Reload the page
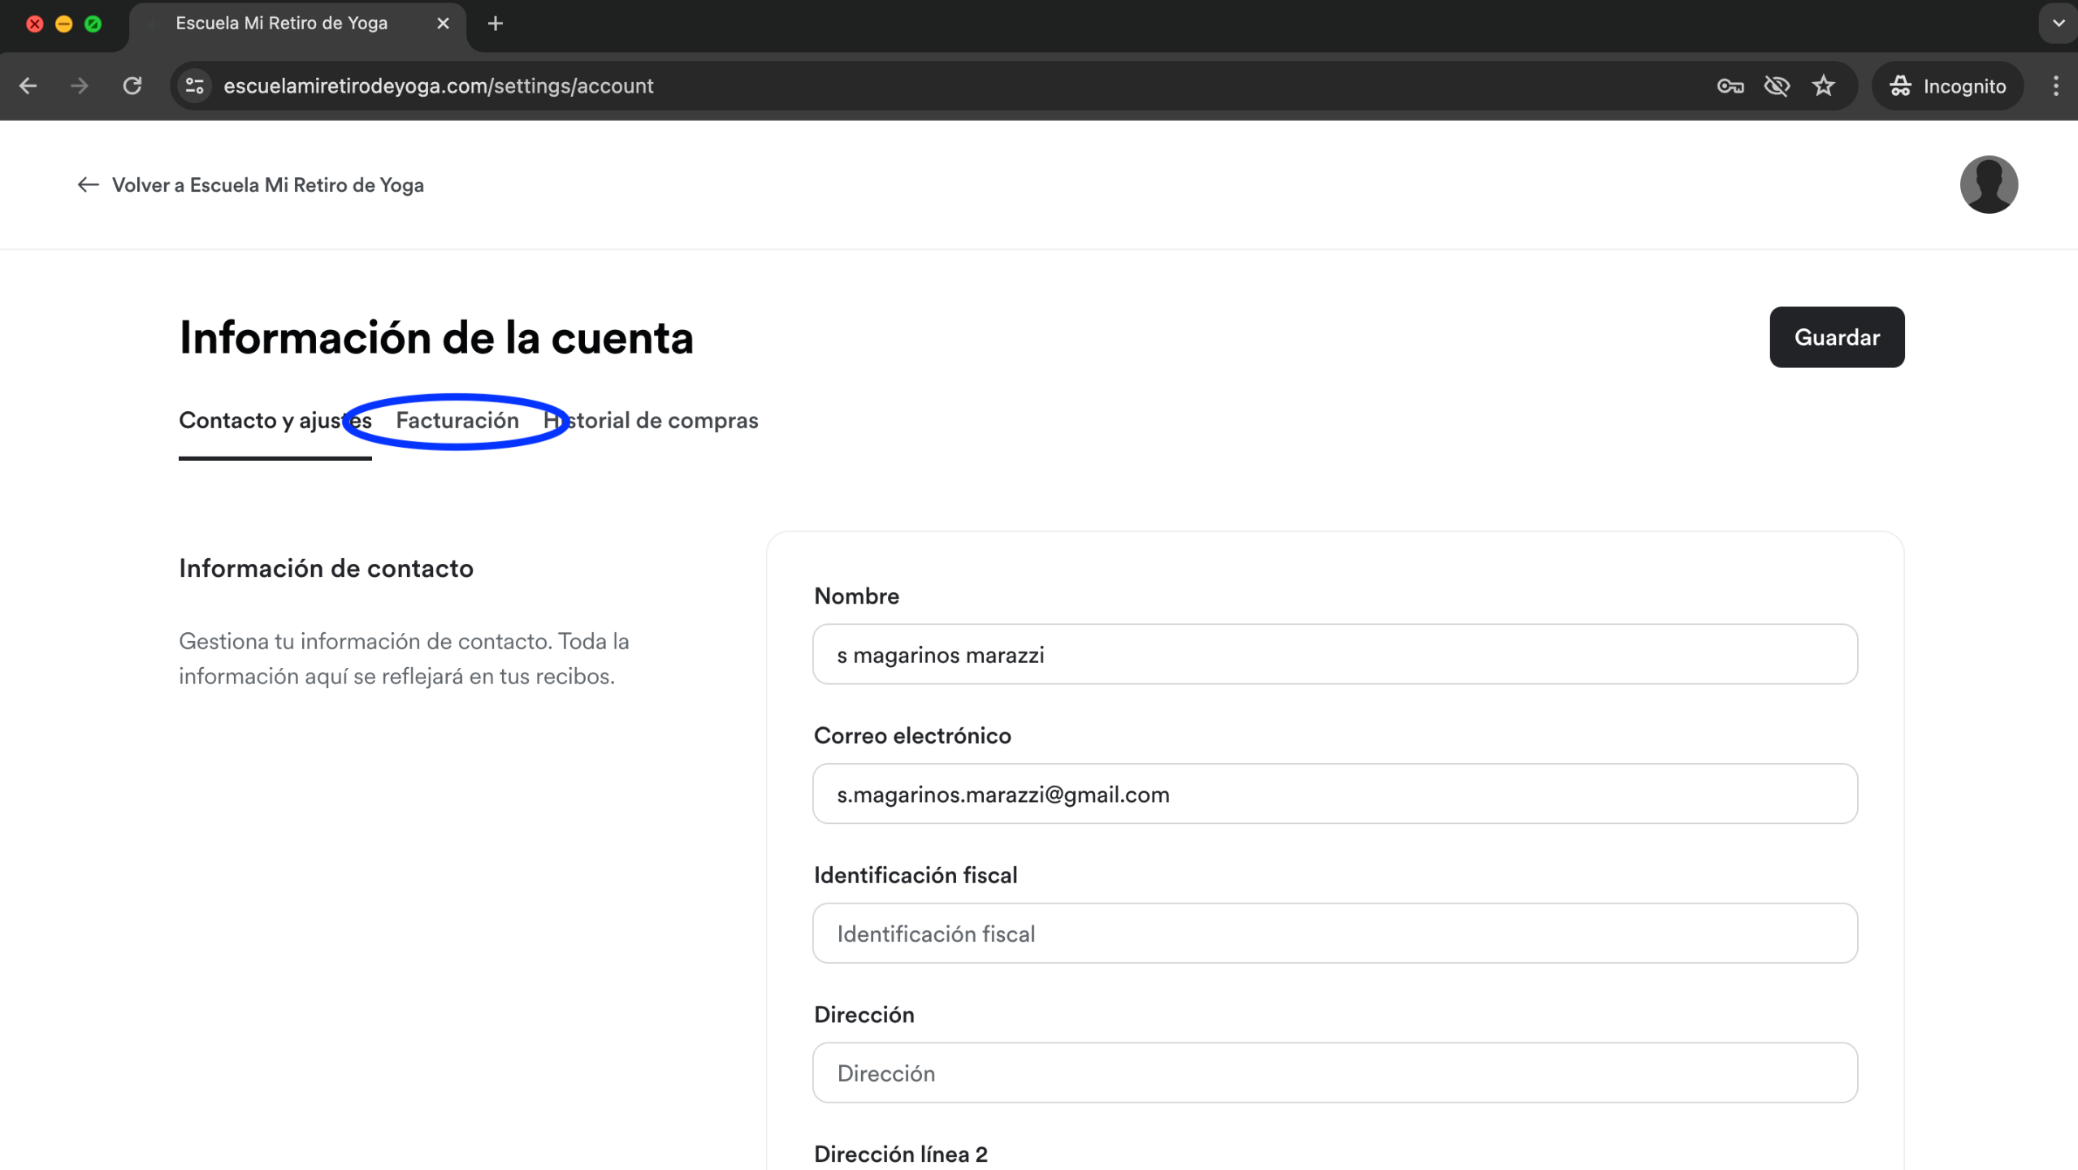The height and width of the screenshot is (1170, 2078). pos(132,86)
